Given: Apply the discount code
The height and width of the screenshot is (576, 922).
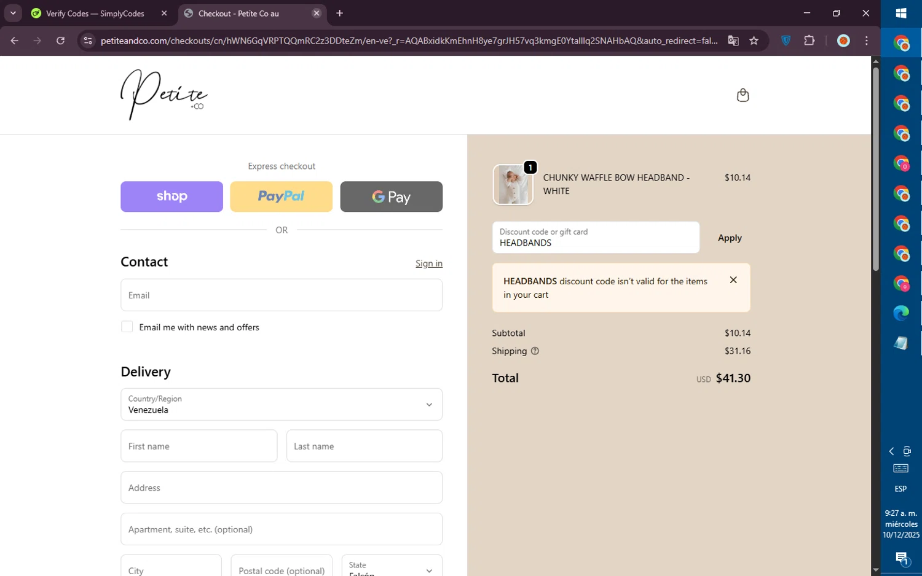Looking at the screenshot, I should pos(730,238).
